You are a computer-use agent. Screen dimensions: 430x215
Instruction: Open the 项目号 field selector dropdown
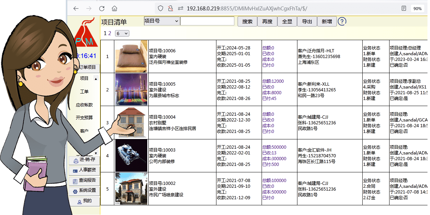click(161, 21)
